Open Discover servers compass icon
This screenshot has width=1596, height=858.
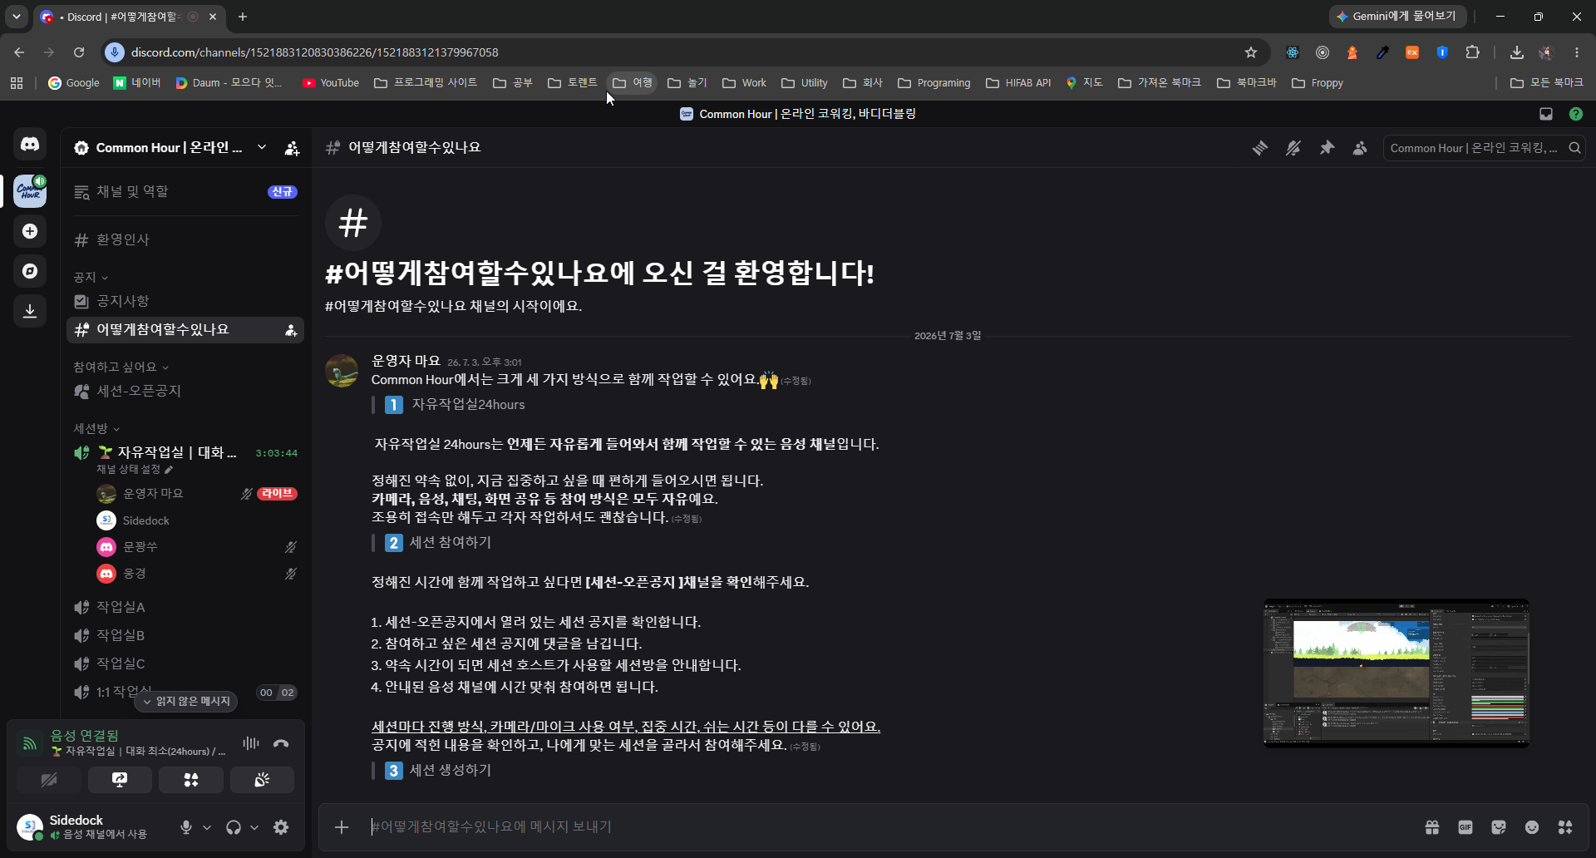point(30,271)
